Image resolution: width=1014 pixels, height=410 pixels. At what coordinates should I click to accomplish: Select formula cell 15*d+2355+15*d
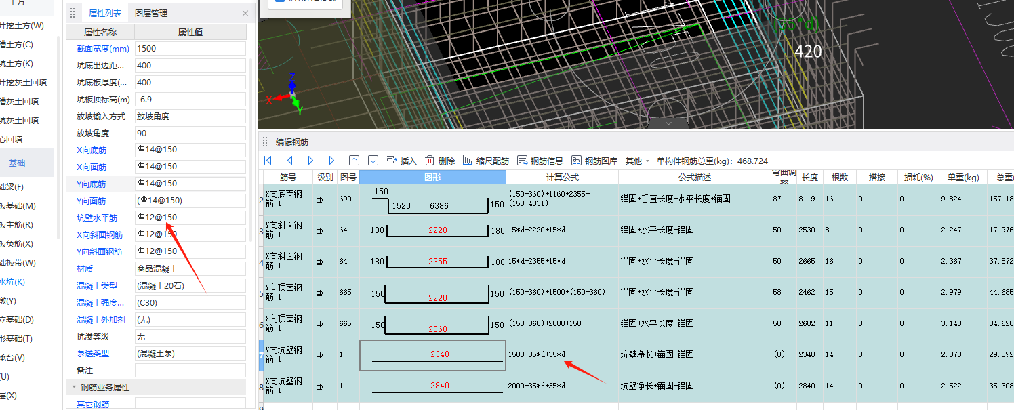pos(562,261)
